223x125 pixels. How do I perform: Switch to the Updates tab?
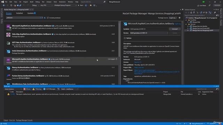tap(31, 13)
